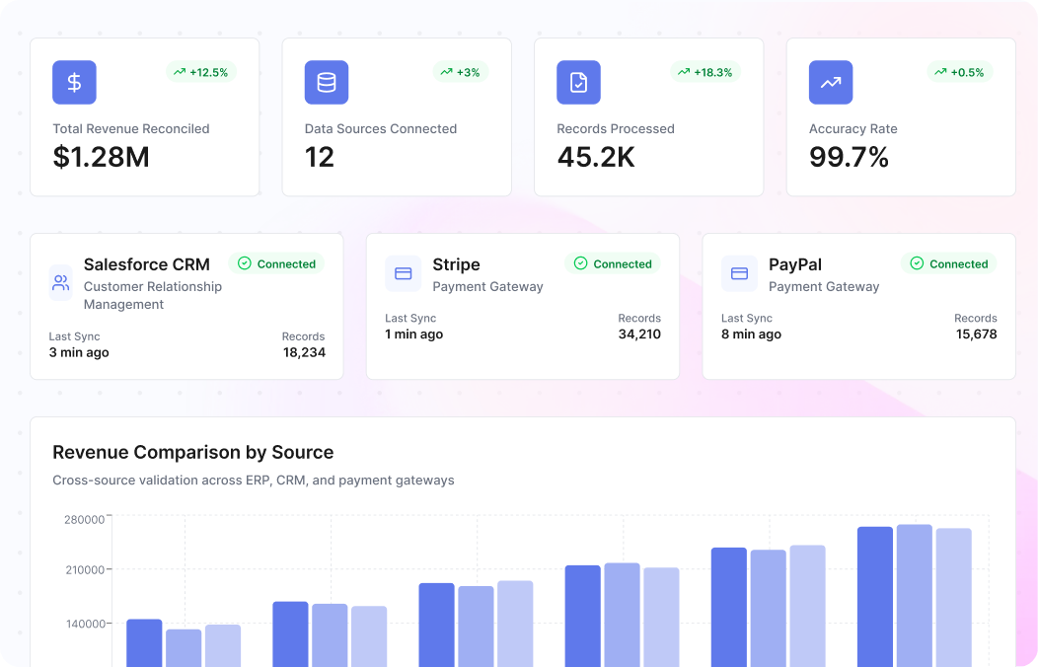The width and height of the screenshot is (1038, 667).
Task: Click the darkest bar in the first chart group
Action: [x=144, y=643]
